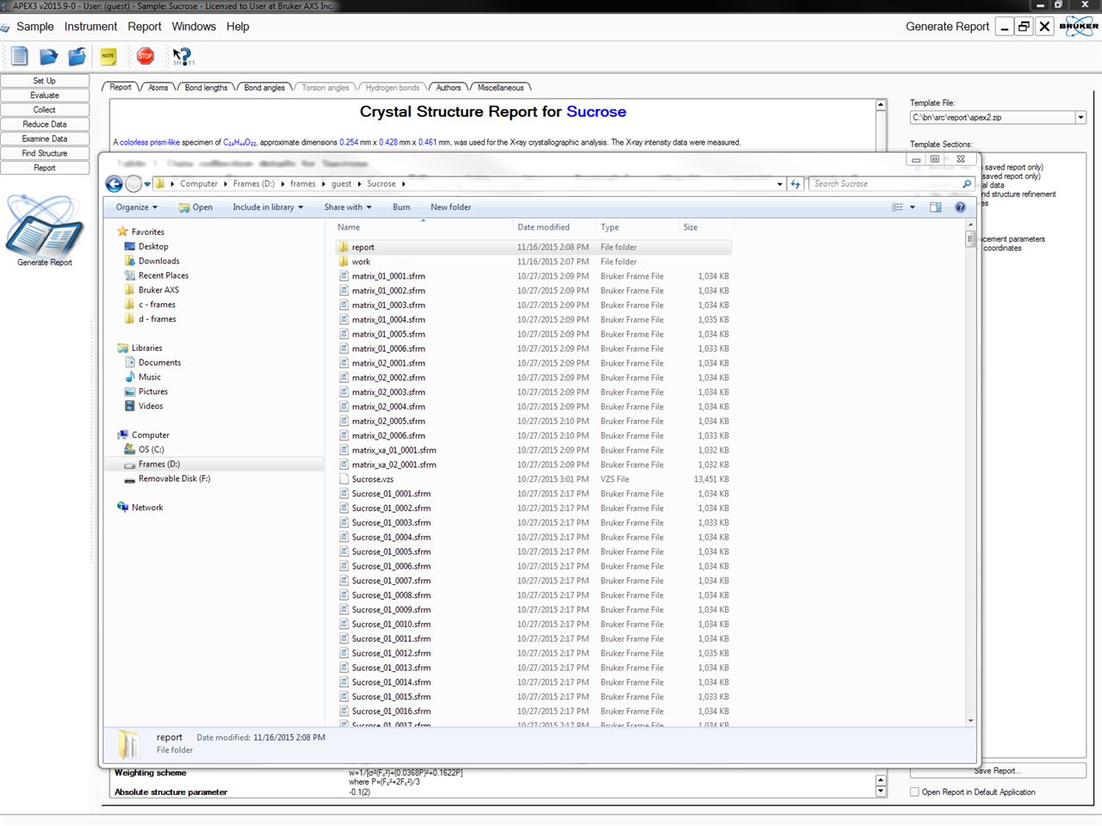Click the Videos library icon
The image size is (1102, 826).
coord(130,406)
